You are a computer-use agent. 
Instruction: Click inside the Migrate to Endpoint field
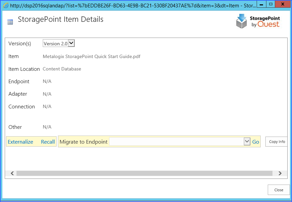point(176,142)
